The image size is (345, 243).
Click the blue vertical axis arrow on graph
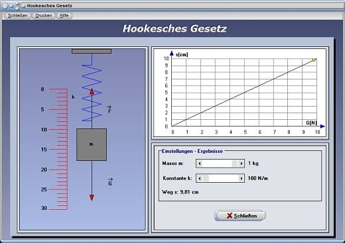point(172,53)
